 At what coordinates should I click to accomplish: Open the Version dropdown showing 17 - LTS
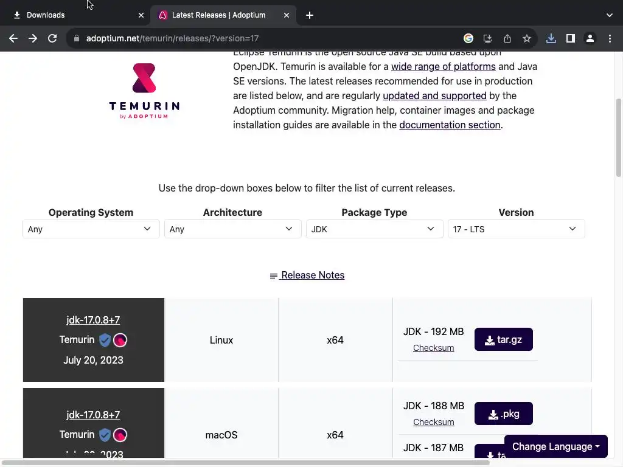tap(516, 229)
